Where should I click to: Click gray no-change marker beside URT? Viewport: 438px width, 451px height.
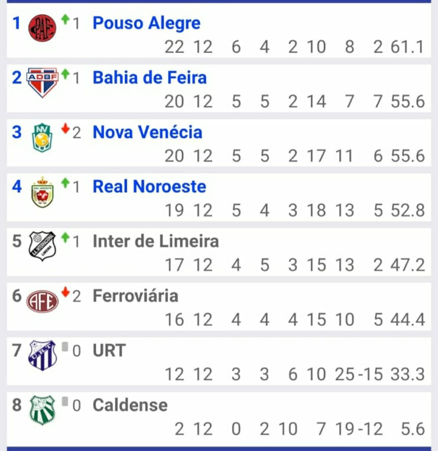pos(65,347)
